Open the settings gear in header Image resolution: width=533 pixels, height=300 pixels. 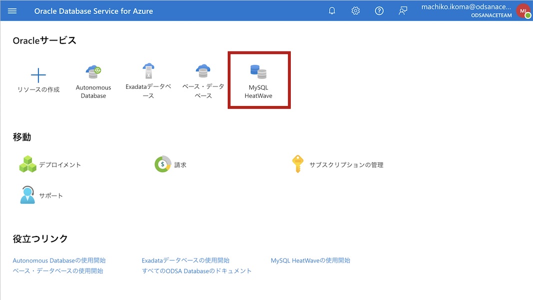click(356, 11)
